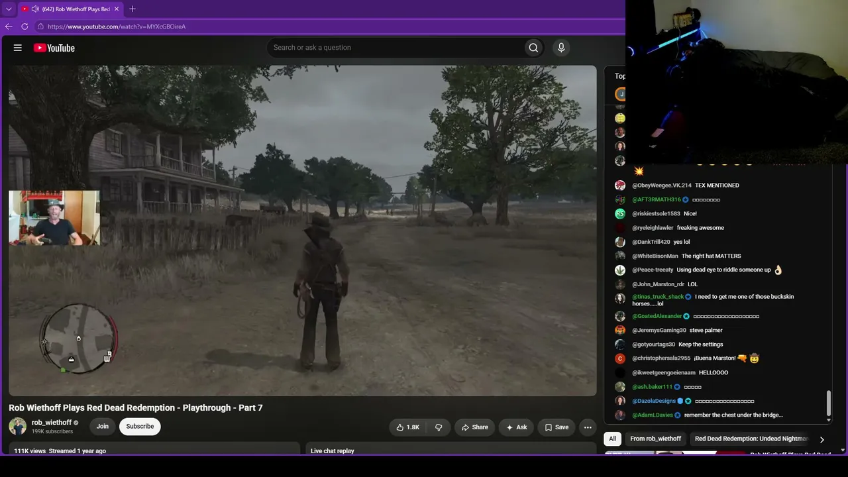Click the search magnifier button
Viewport: 848px width, 477px height.
533,48
